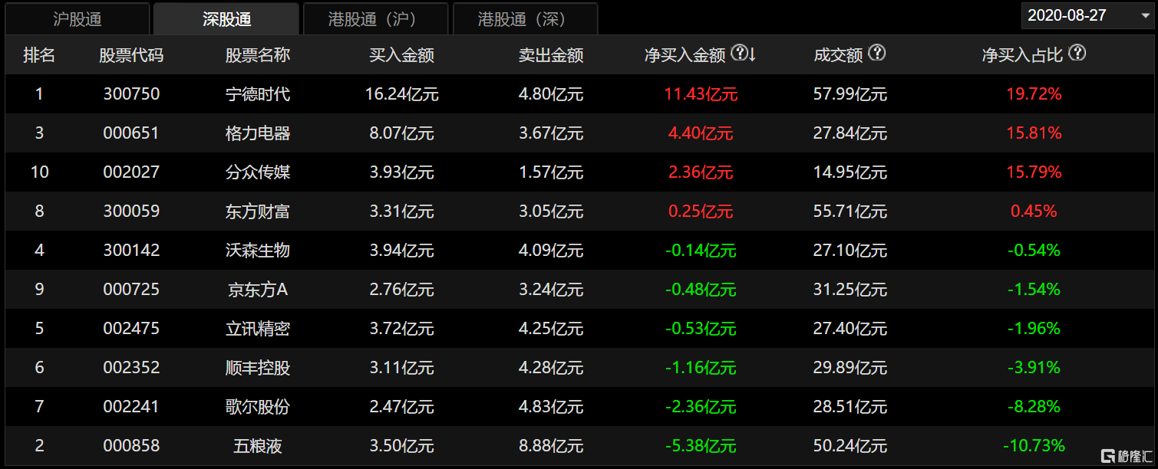Click turnover value 50.24亿元
1158x469 pixels.
tap(850, 445)
